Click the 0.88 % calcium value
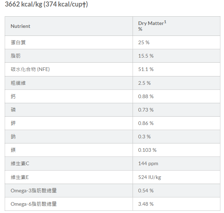 (146, 96)
